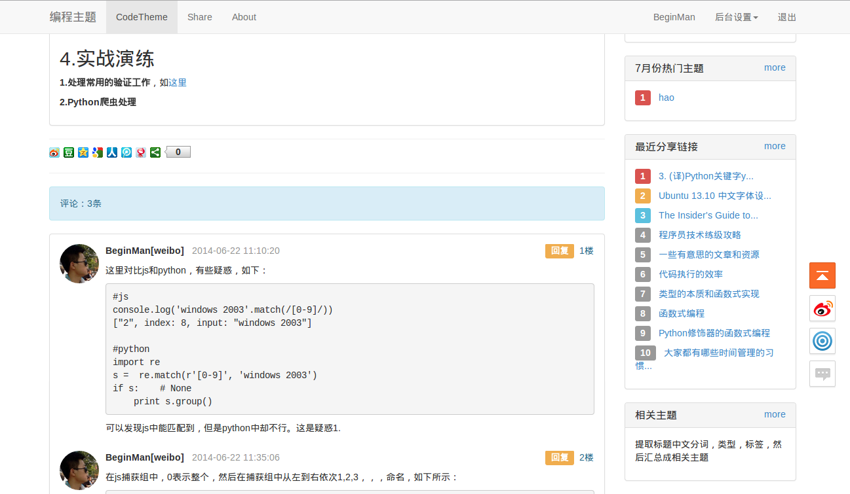
Task: Open 大家都有哪些时间管理的习惯 link
Action: (x=718, y=353)
